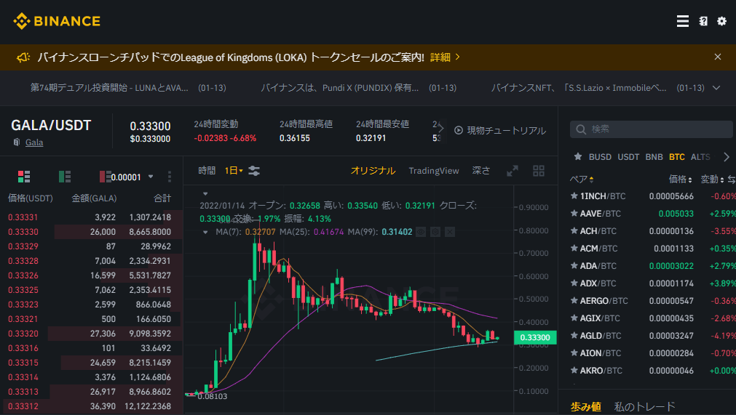Favorite the ADX/BTC pair star
The image size is (736, 415).
pos(574,283)
